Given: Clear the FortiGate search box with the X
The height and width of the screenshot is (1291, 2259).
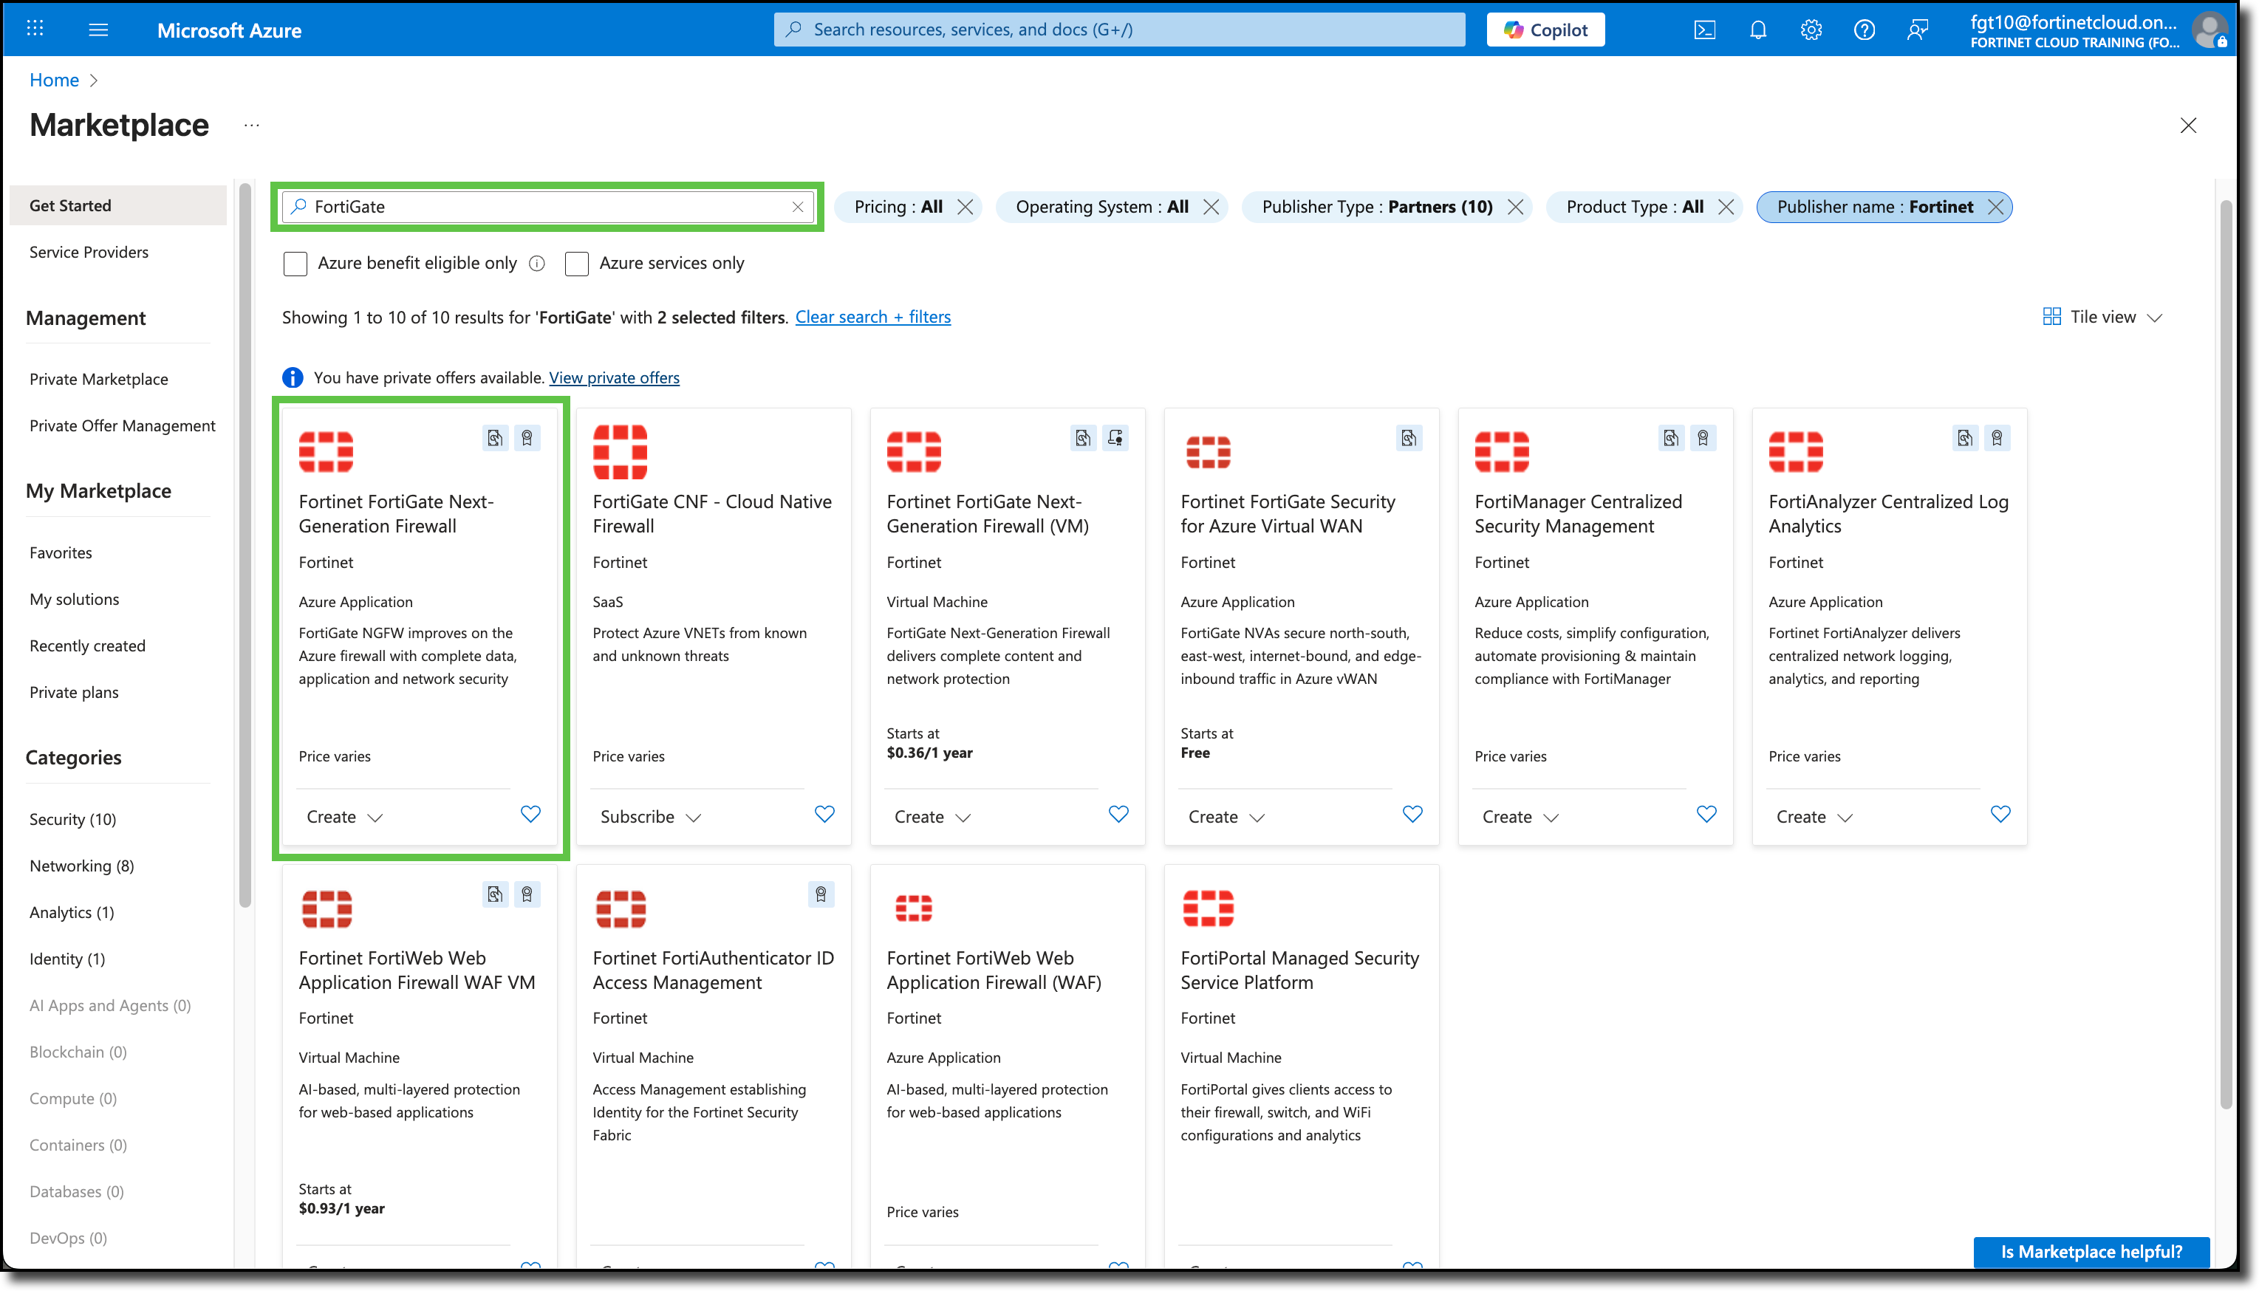Looking at the screenshot, I should (x=796, y=207).
